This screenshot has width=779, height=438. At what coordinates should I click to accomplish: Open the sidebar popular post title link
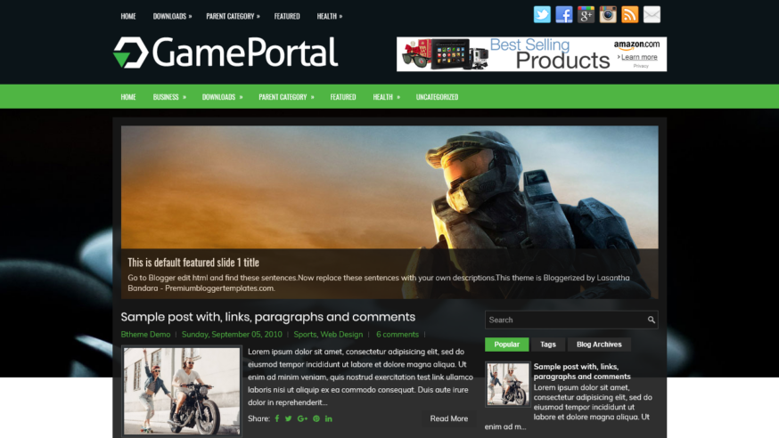tap(582, 371)
